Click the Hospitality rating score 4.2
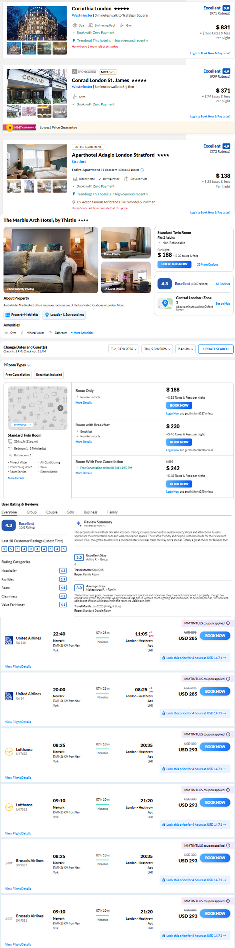The width and height of the screenshot is (235, 948). 63,570
